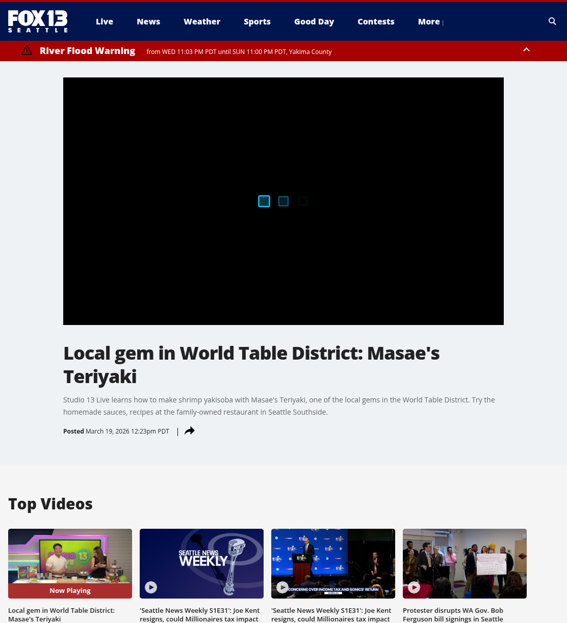
Task: Collapse the River Flood Warning banner chevron
Action: click(x=526, y=50)
